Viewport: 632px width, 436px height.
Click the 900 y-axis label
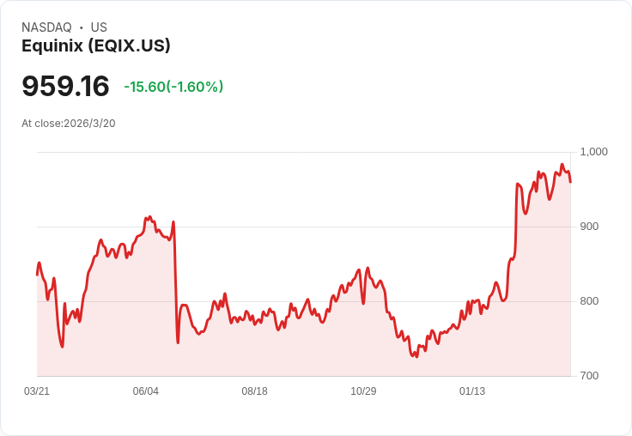click(x=589, y=227)
